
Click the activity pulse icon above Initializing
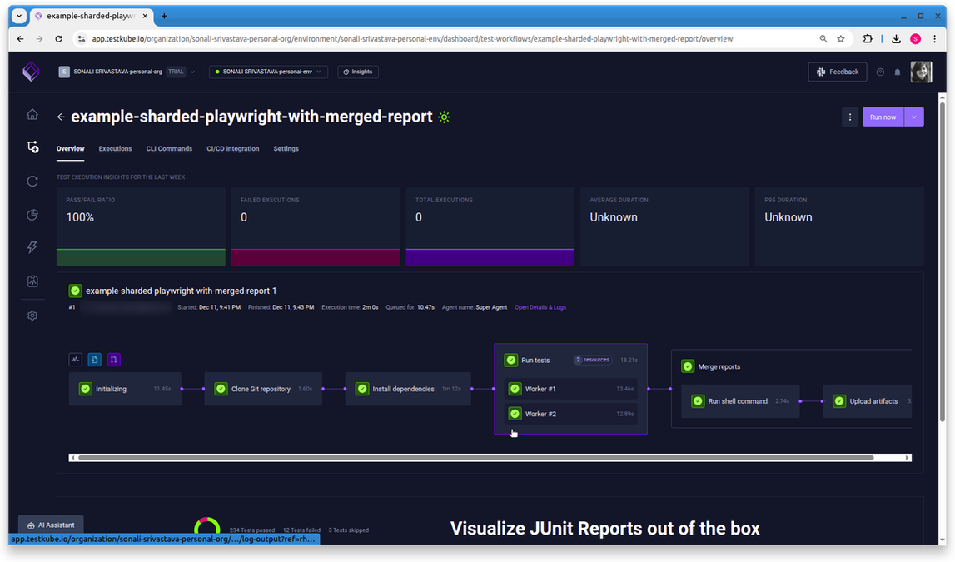76,359
